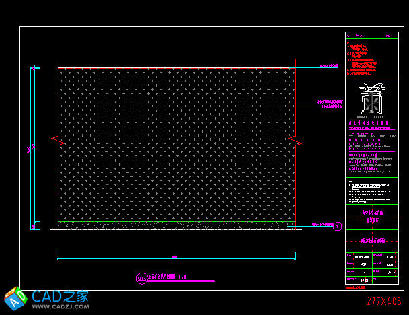Screen dimensions: 409x315
Task: Open the www.cadzj.com watermark link
Action: 59,307
